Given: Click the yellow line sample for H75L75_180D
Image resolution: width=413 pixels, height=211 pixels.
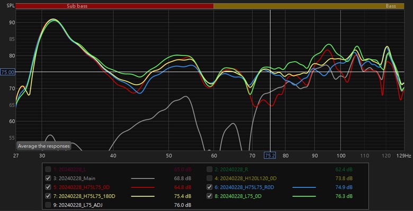Looking at the screenshot, I should tap(142, 196).
